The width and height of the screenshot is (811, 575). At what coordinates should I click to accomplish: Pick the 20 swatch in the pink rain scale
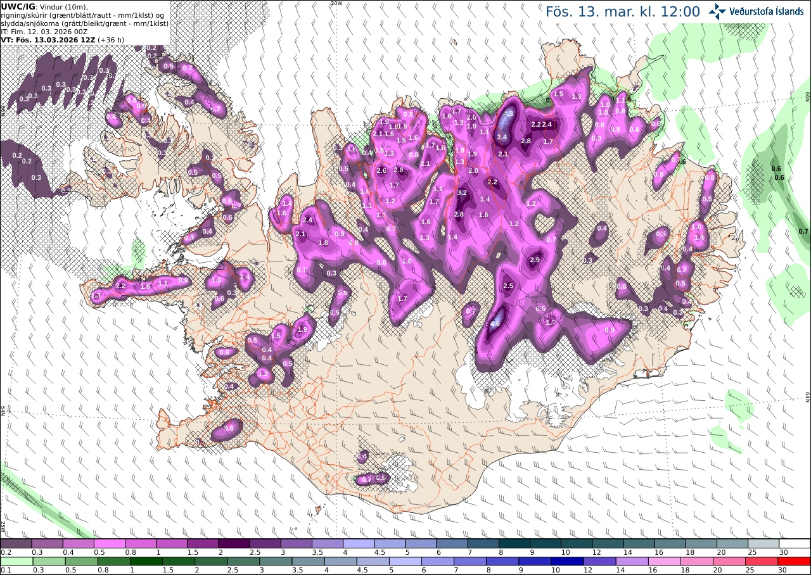pyautogui.click(x=729, y=561)
